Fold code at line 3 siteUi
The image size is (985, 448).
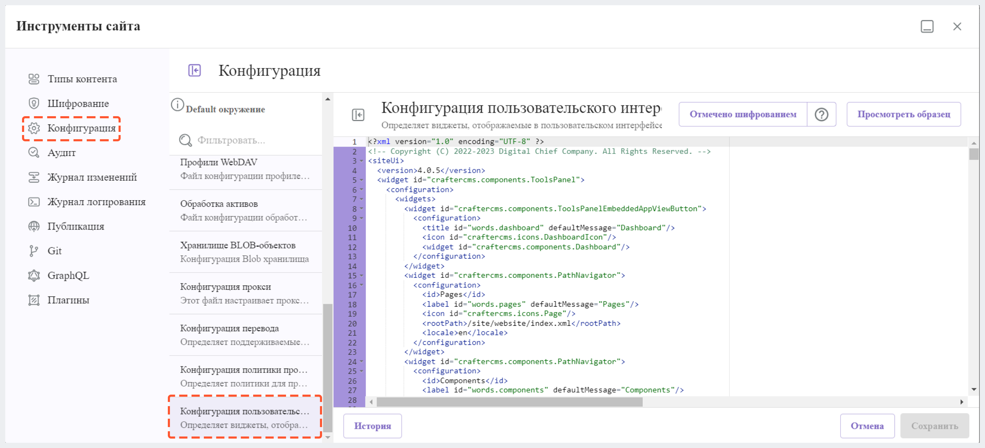[x=361, y=161]
